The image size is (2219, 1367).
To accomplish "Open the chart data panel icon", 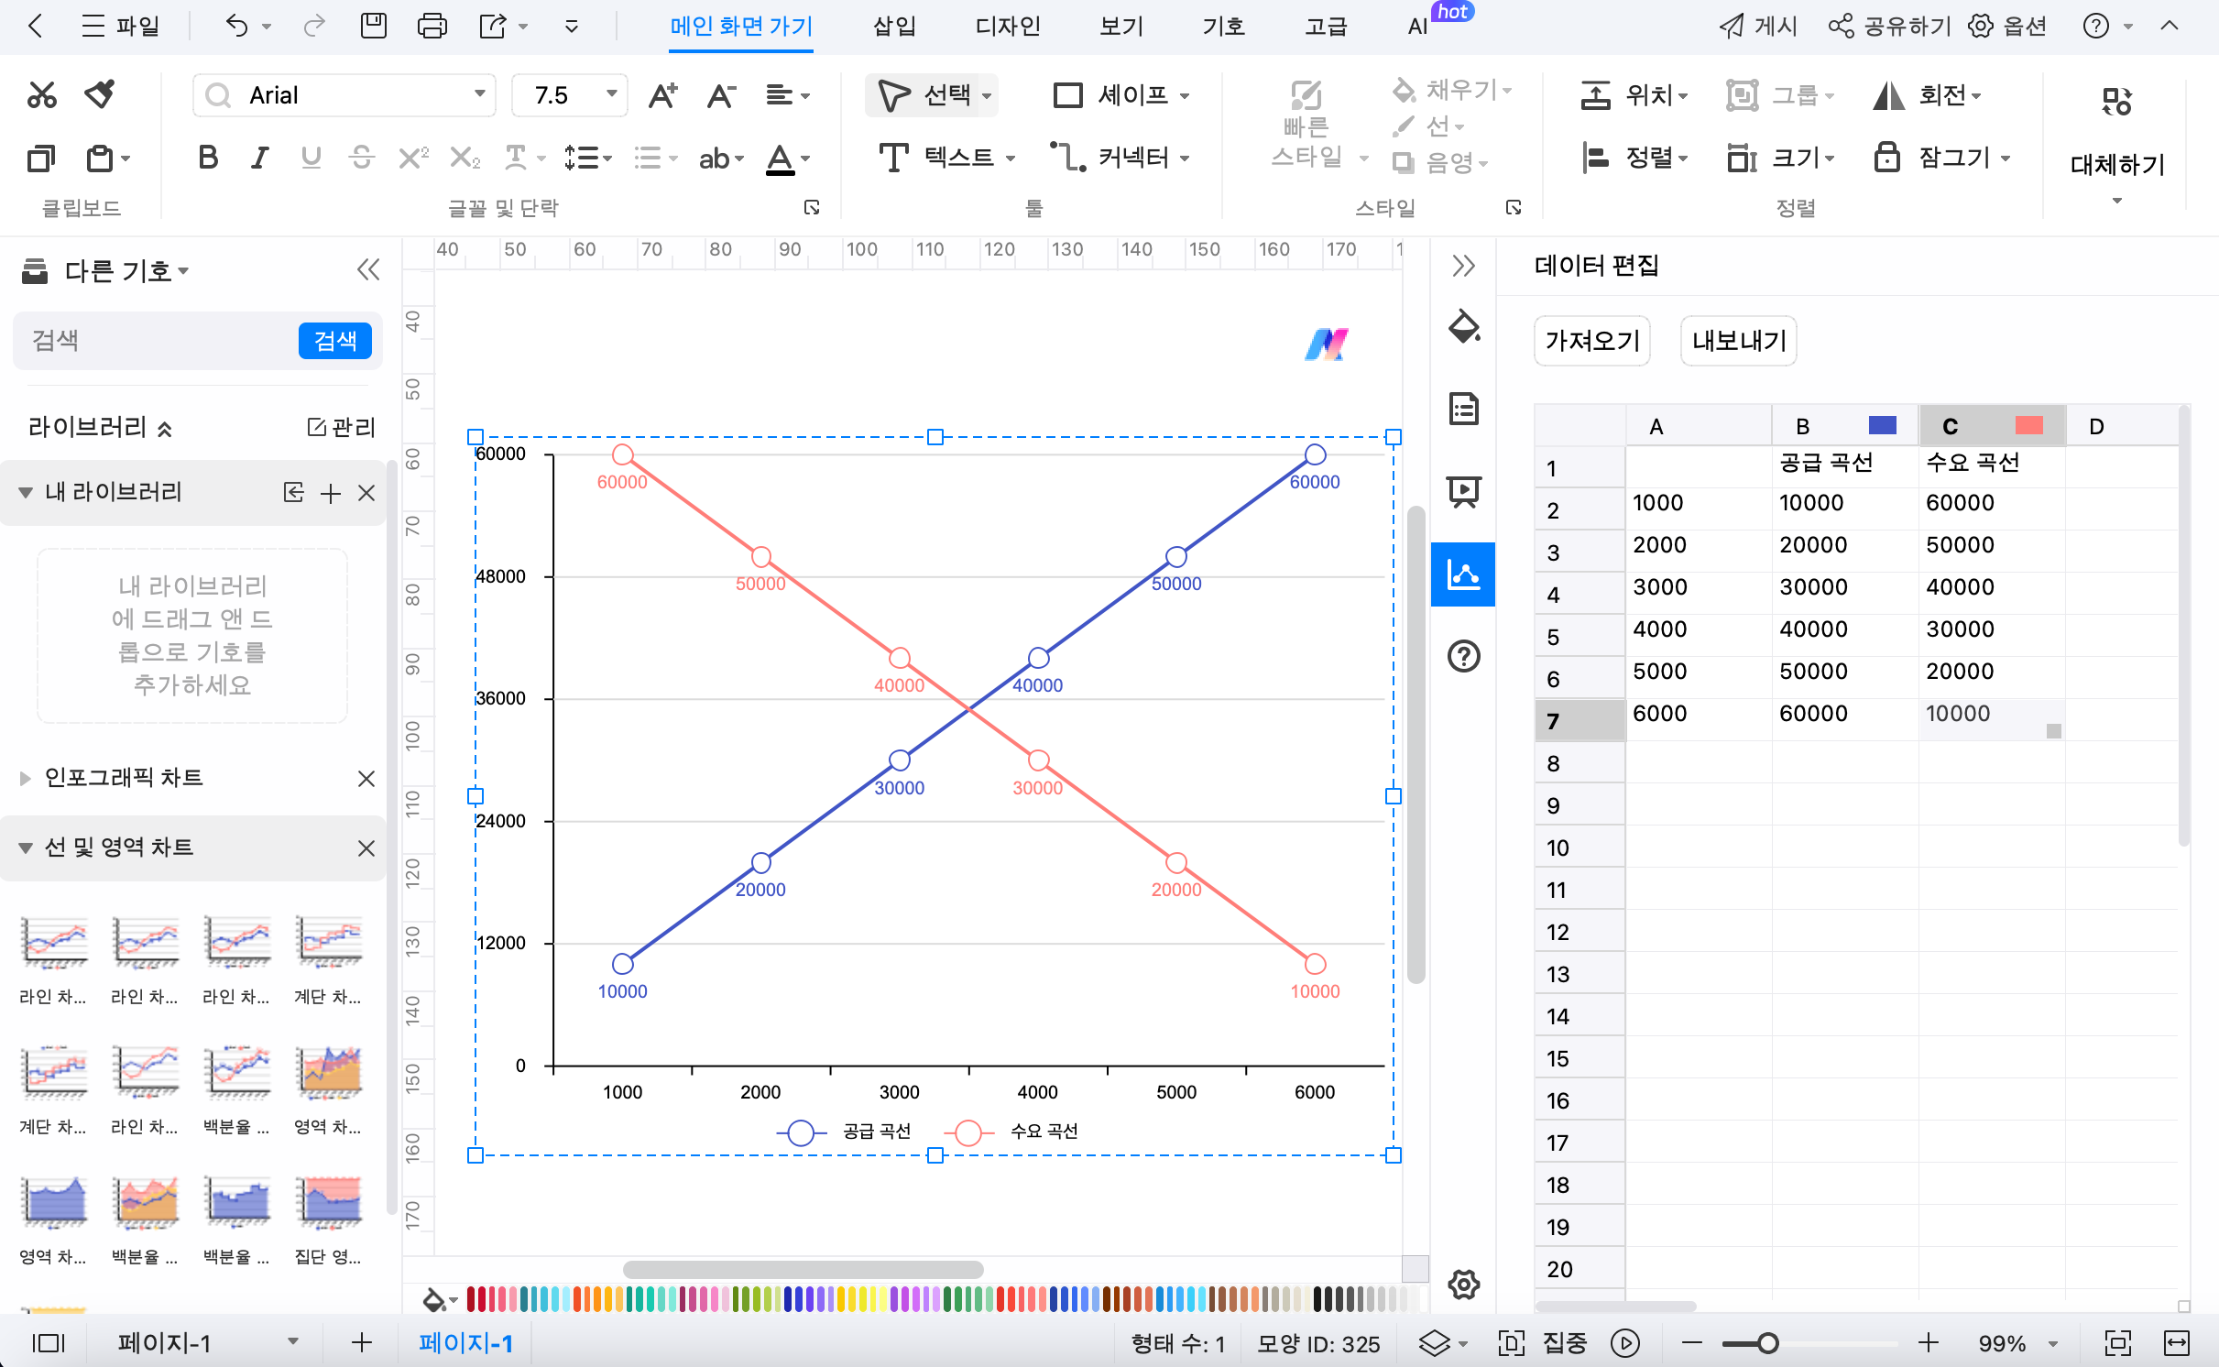I will (1463, 574).
